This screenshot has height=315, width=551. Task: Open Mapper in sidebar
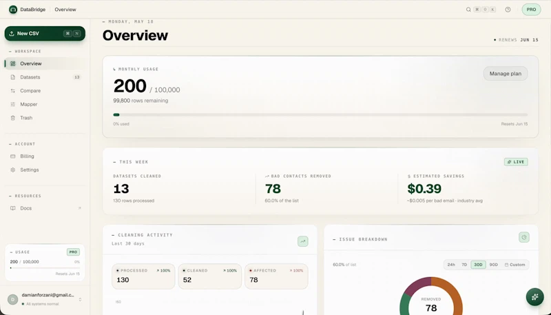(x=45, y=104)
